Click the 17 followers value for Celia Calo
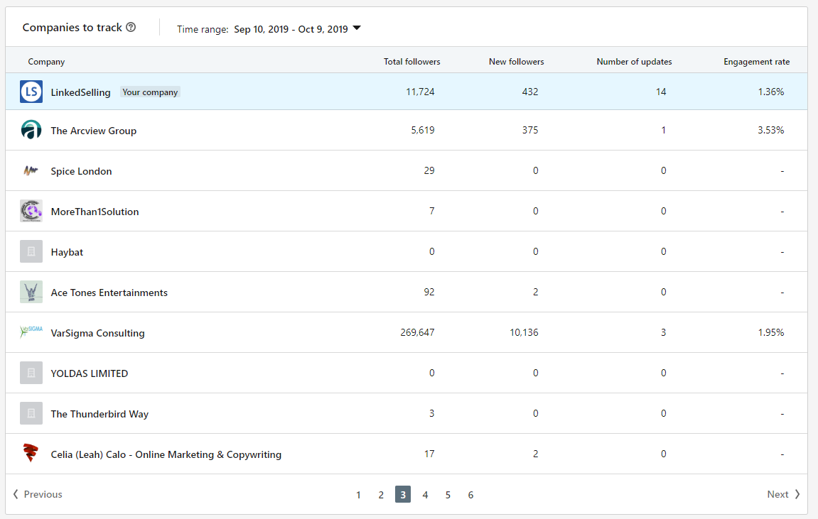This screenshot has width=818, height=519. (x=429, y=454)
